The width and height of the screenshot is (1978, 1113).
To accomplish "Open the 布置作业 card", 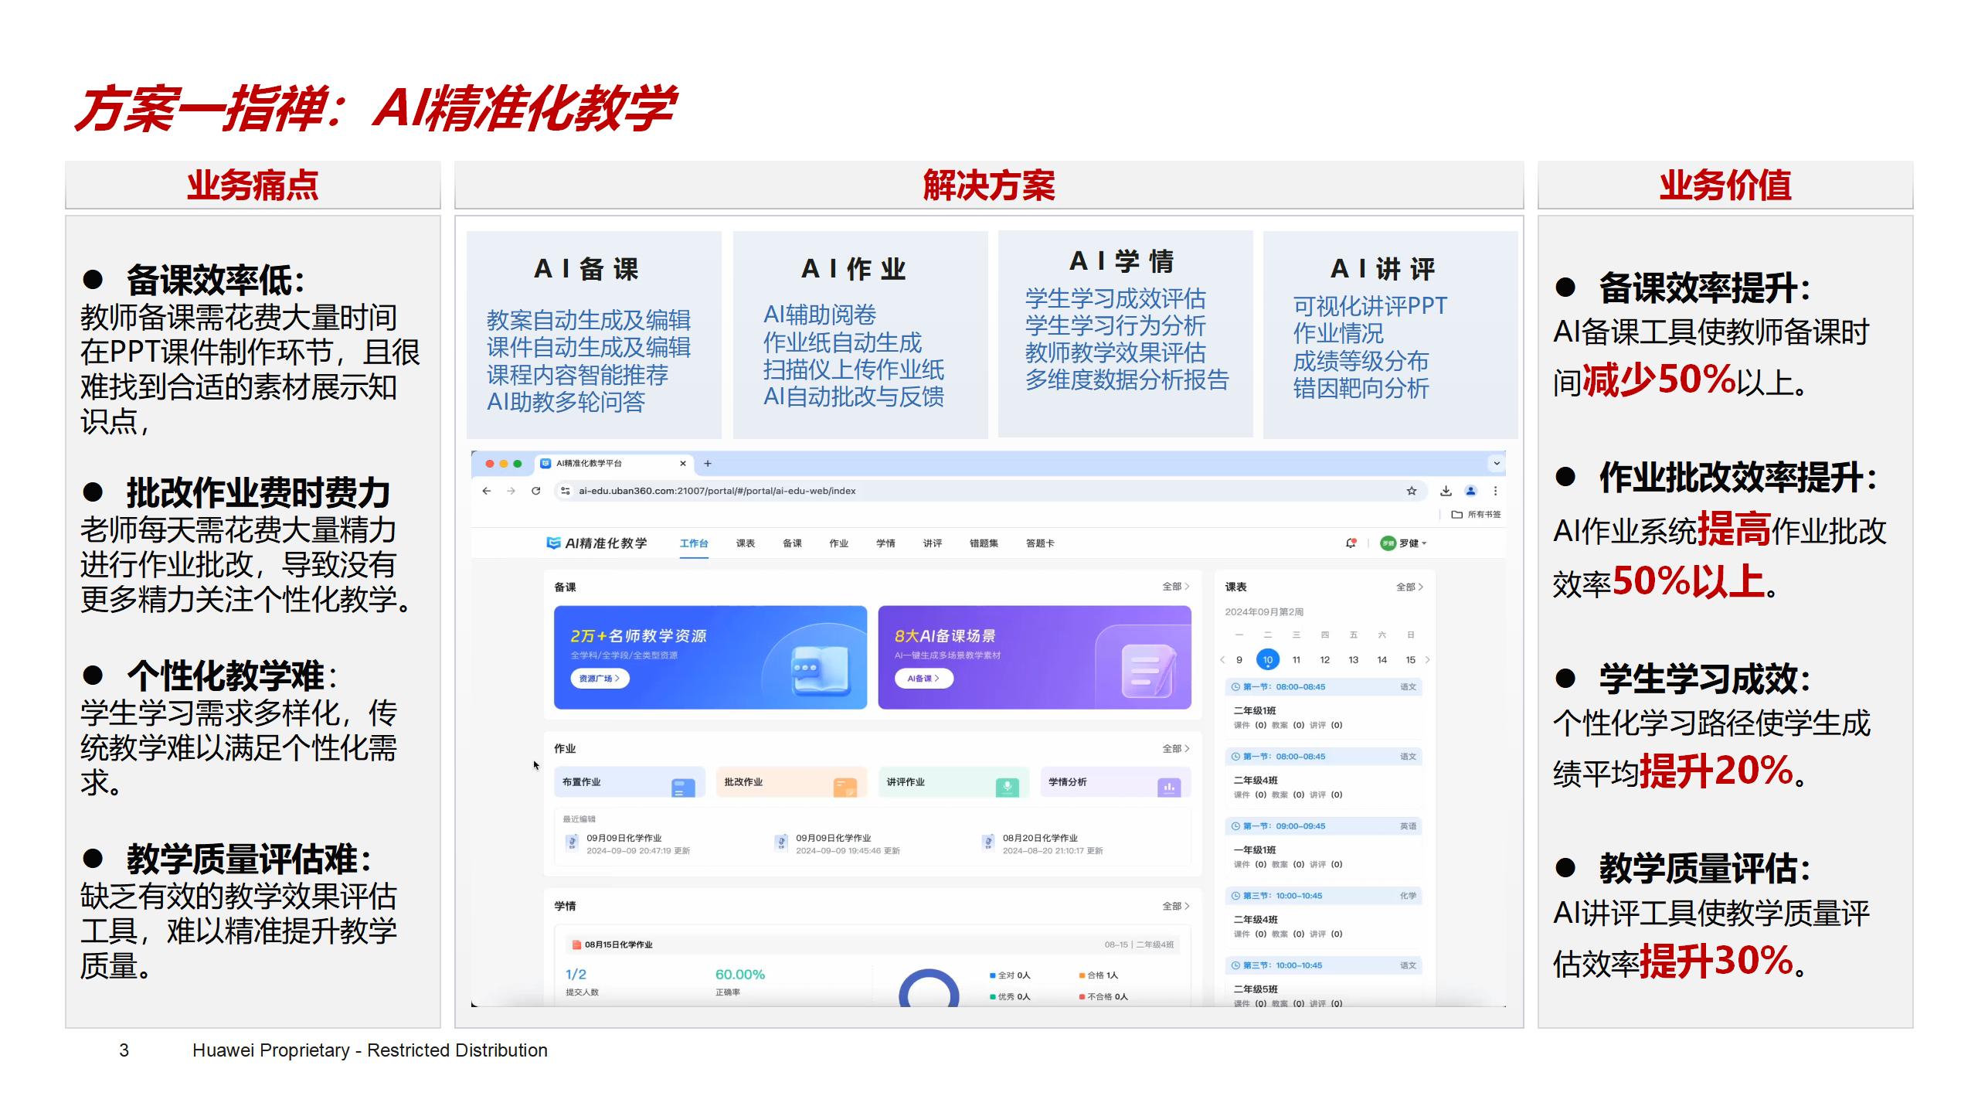I will (x=629, y=782).
